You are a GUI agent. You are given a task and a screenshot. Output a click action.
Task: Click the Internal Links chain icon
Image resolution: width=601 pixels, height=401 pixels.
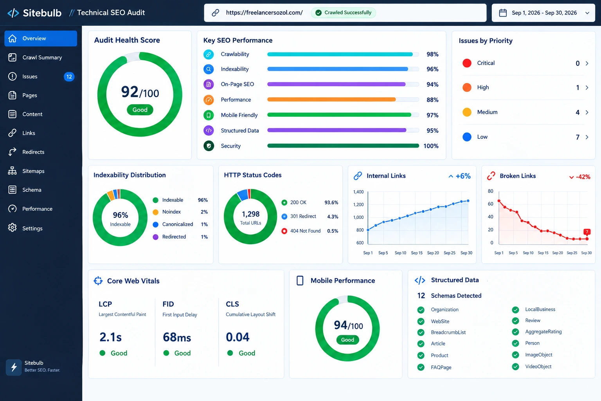pos(358,176)
